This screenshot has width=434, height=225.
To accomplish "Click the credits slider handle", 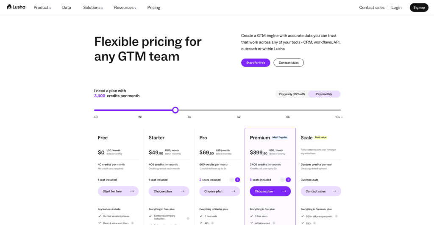I will pos(175,110).
